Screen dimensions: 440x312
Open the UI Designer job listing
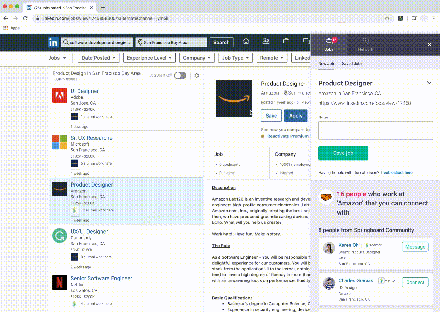point(84,91)
